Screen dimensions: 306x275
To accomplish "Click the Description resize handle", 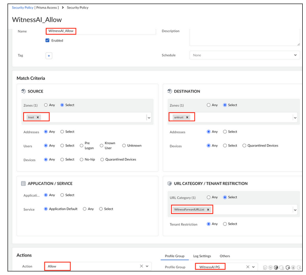I will pos(298,44).
